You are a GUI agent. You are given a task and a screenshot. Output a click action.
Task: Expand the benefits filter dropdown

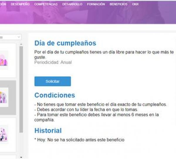coord(11,37)
